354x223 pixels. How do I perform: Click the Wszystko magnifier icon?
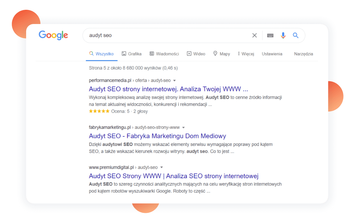pos(91,53)
